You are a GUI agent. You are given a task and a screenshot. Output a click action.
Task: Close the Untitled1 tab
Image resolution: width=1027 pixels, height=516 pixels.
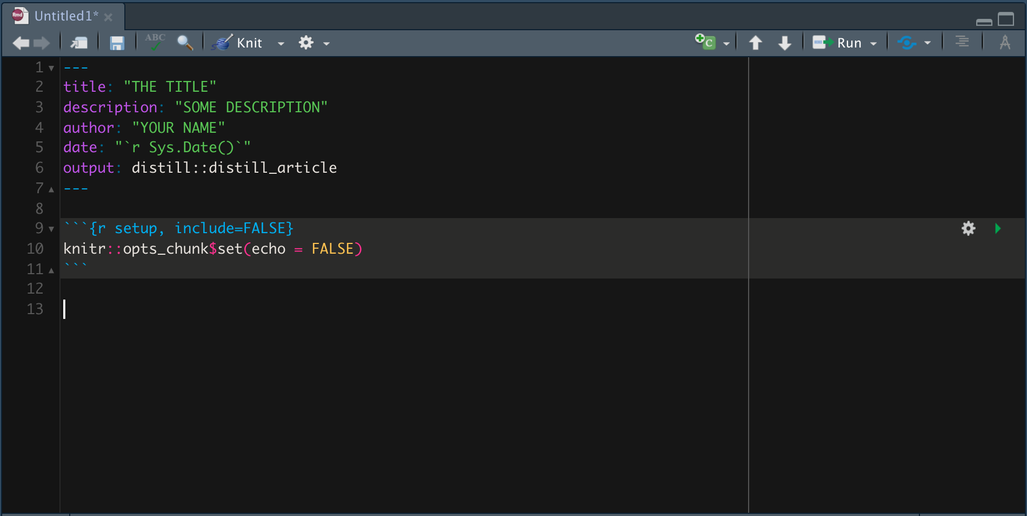pos(108,17)
